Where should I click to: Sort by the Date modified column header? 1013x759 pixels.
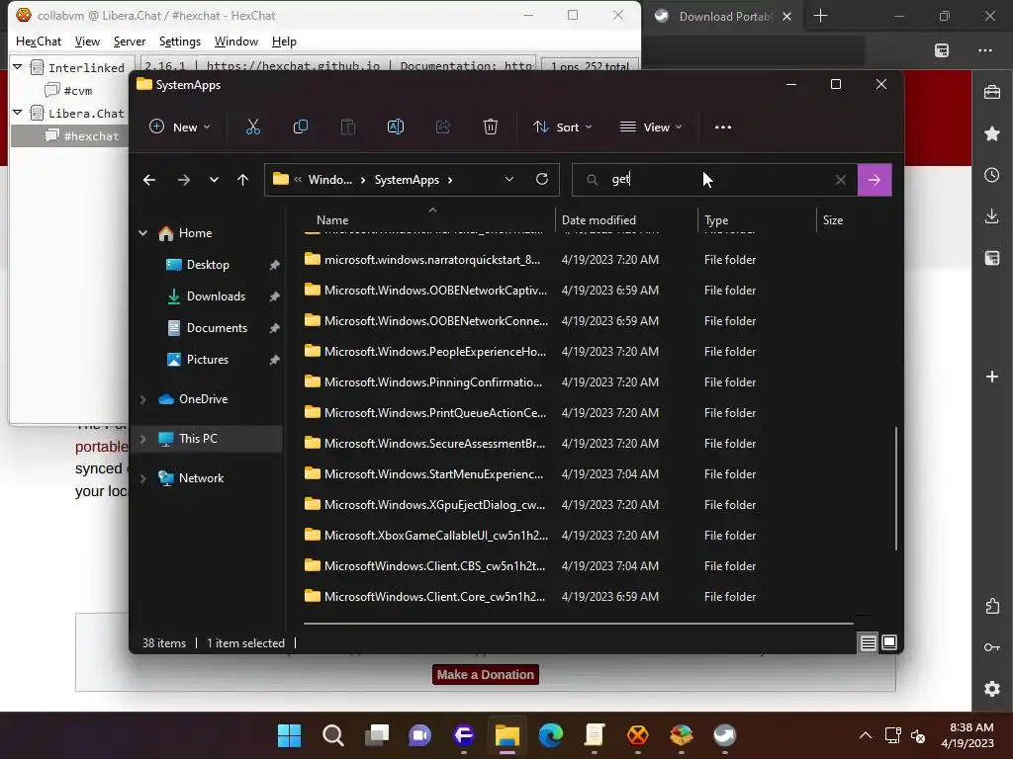pos(624,220)
